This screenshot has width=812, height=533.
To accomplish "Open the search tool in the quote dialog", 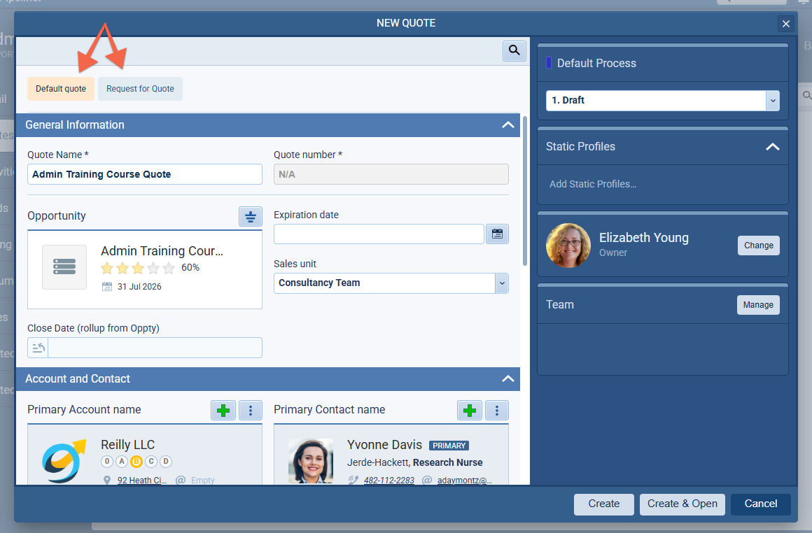I will coord(514,50).
